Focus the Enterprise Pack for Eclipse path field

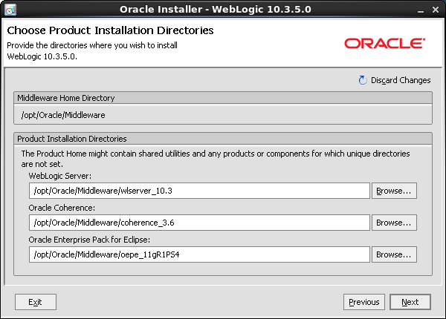pyautogui.click(x=199, y=254)
